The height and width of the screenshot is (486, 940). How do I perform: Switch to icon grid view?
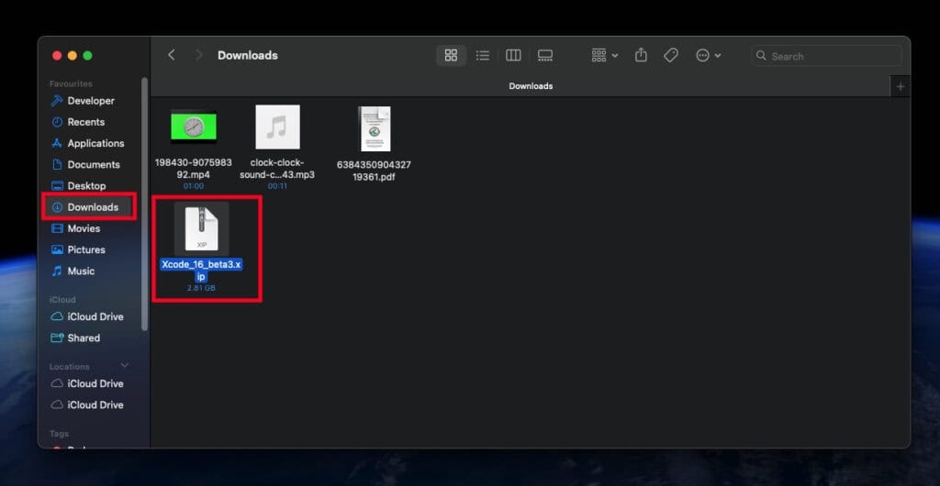point(452,56)
